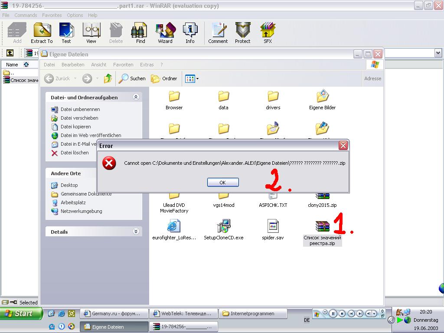
Task: Click the Datei löschen task link
Action: click(75, 153)
